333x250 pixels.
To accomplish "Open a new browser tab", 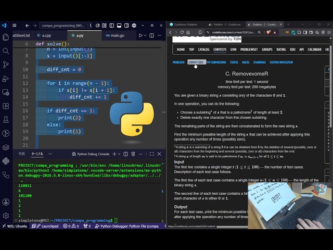I will [x=288, y=24].
